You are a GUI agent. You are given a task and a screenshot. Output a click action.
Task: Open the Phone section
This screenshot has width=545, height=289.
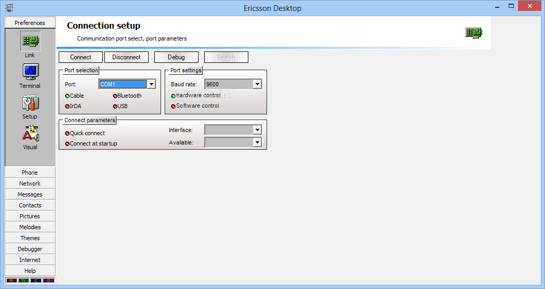coord(30,173)
